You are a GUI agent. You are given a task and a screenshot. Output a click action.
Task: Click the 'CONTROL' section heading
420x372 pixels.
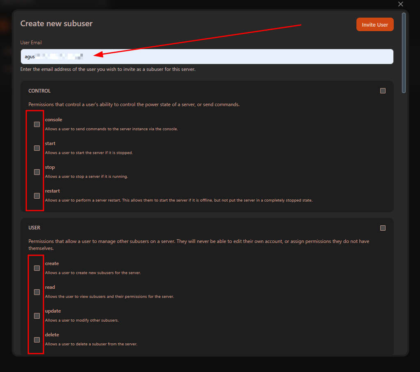[39, 91]
